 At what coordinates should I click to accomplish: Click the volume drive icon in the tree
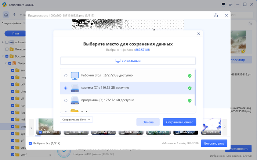[x=11, y=42]
